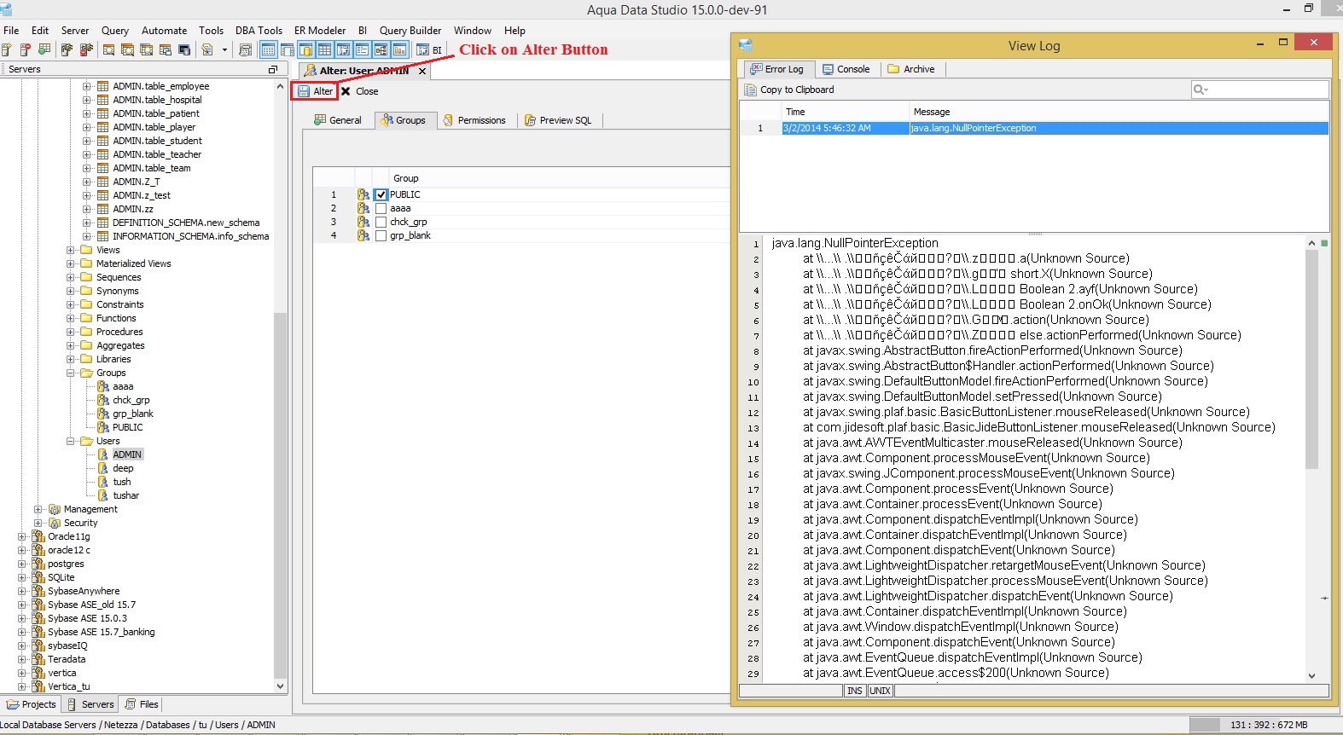Image resolution: width=1343 pixels, height=735 pixels.
Task: Expand the Security node
Action: pyautogui.click(x=38, y=523)
